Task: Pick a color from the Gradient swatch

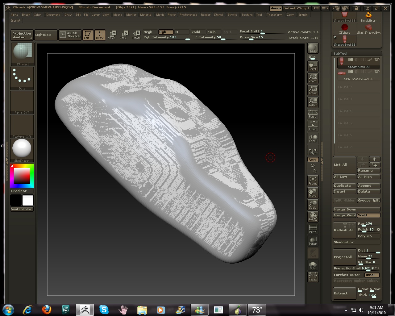Action: pyautogui.click(x=22, y=176)
